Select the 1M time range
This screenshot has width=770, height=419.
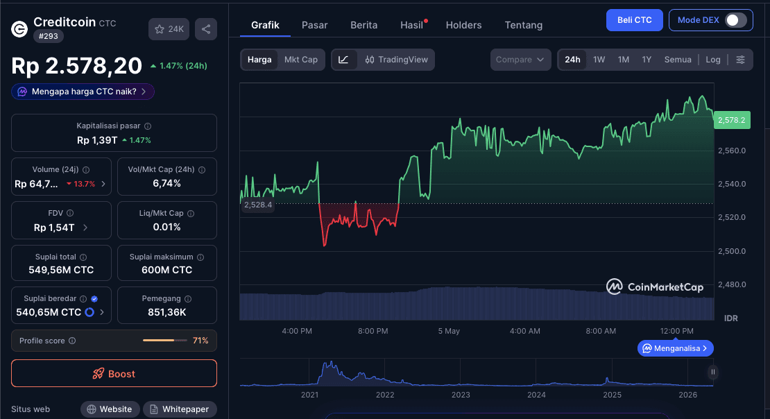624,60
